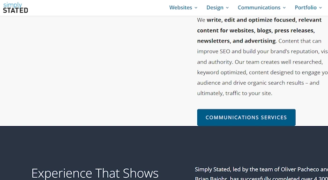Expand the Websites menu chevron

[196, 8]
